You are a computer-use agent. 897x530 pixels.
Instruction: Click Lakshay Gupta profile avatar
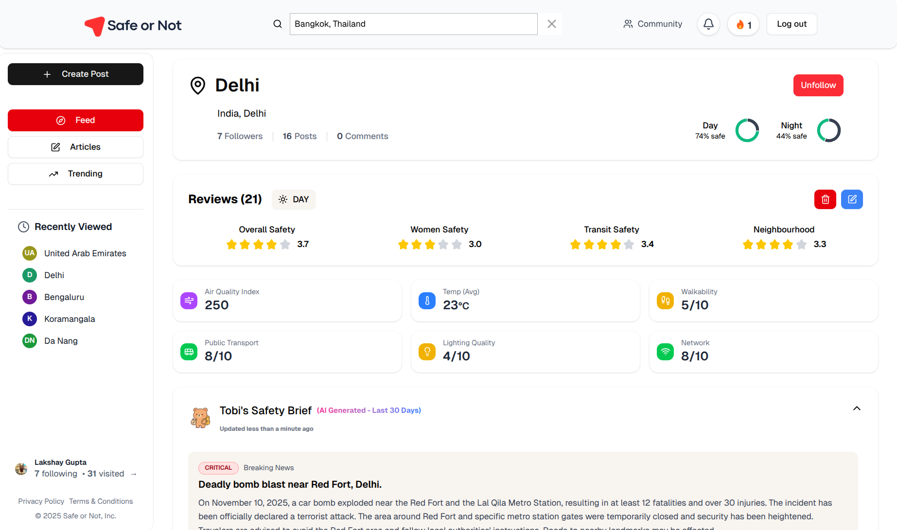[21, 469]
